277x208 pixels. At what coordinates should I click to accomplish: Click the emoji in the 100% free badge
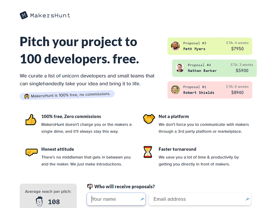27,96
